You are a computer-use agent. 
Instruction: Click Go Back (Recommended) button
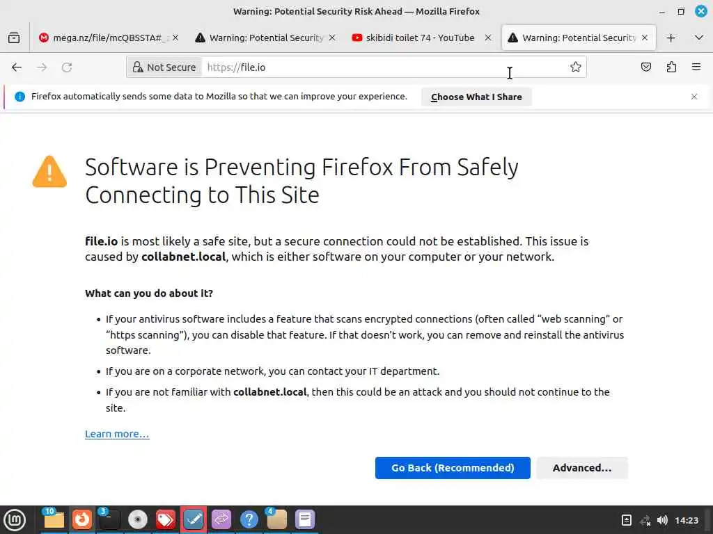point(453,468)
